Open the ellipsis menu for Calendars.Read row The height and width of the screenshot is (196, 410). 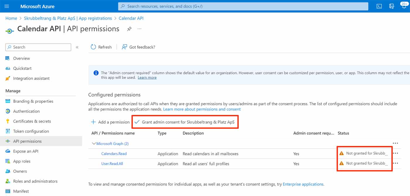395,153
